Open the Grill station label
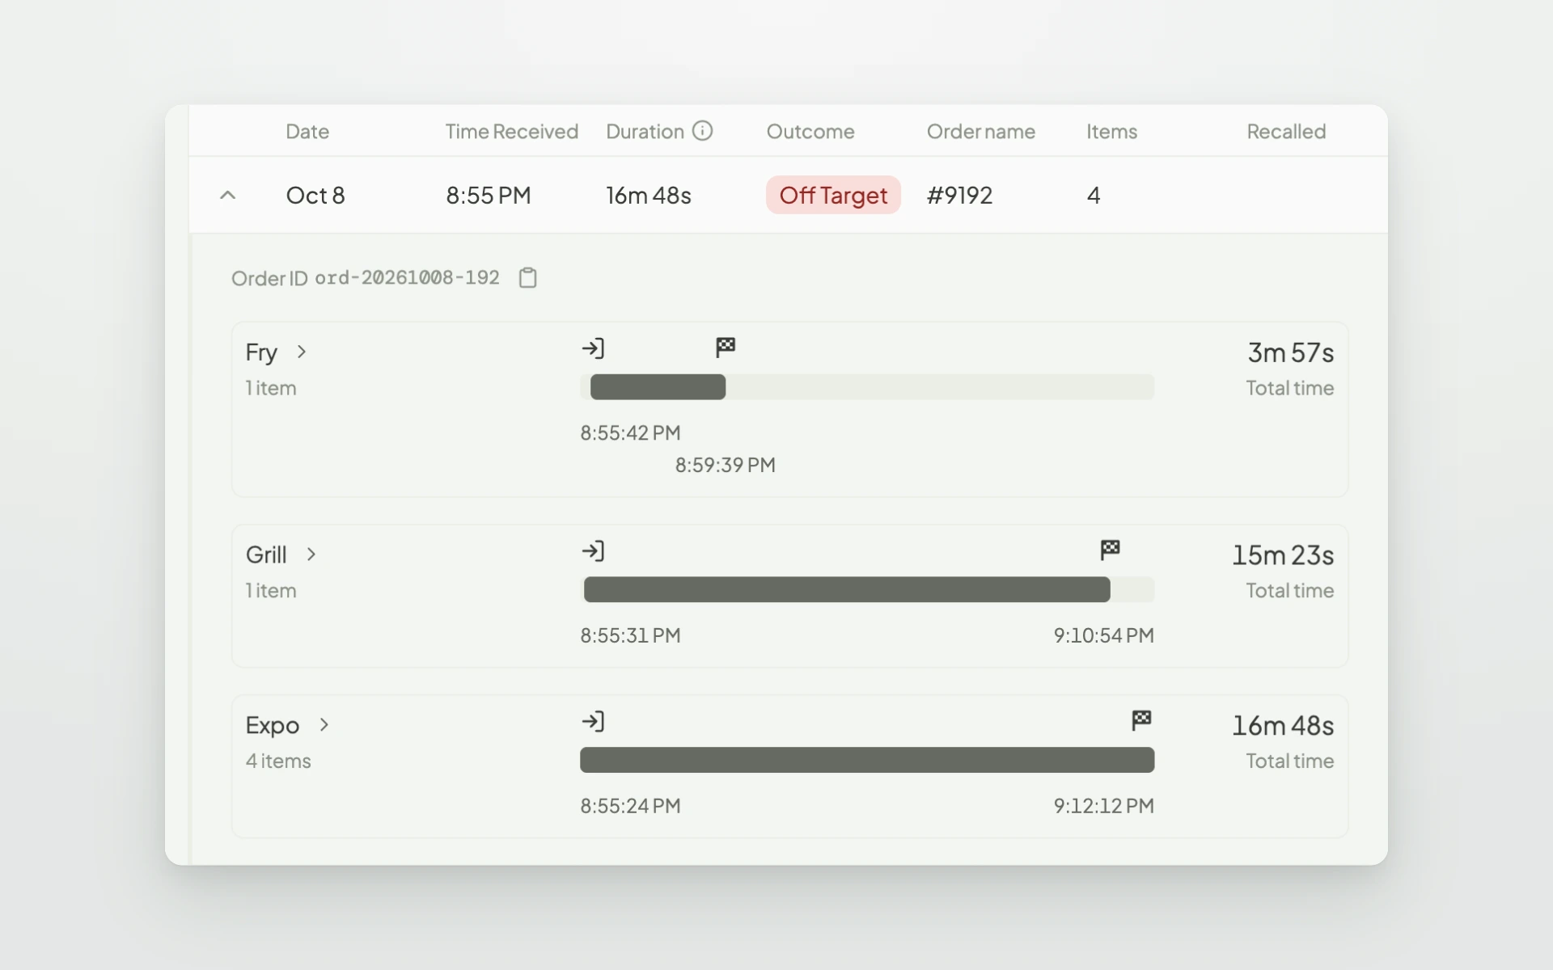 coord(266,555)
